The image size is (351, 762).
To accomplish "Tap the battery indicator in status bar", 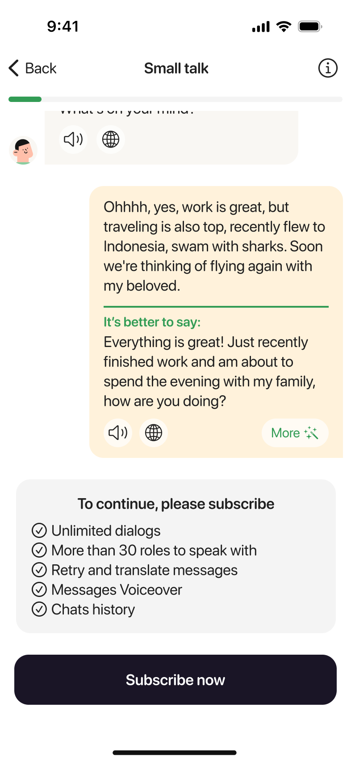I will 310,27.
